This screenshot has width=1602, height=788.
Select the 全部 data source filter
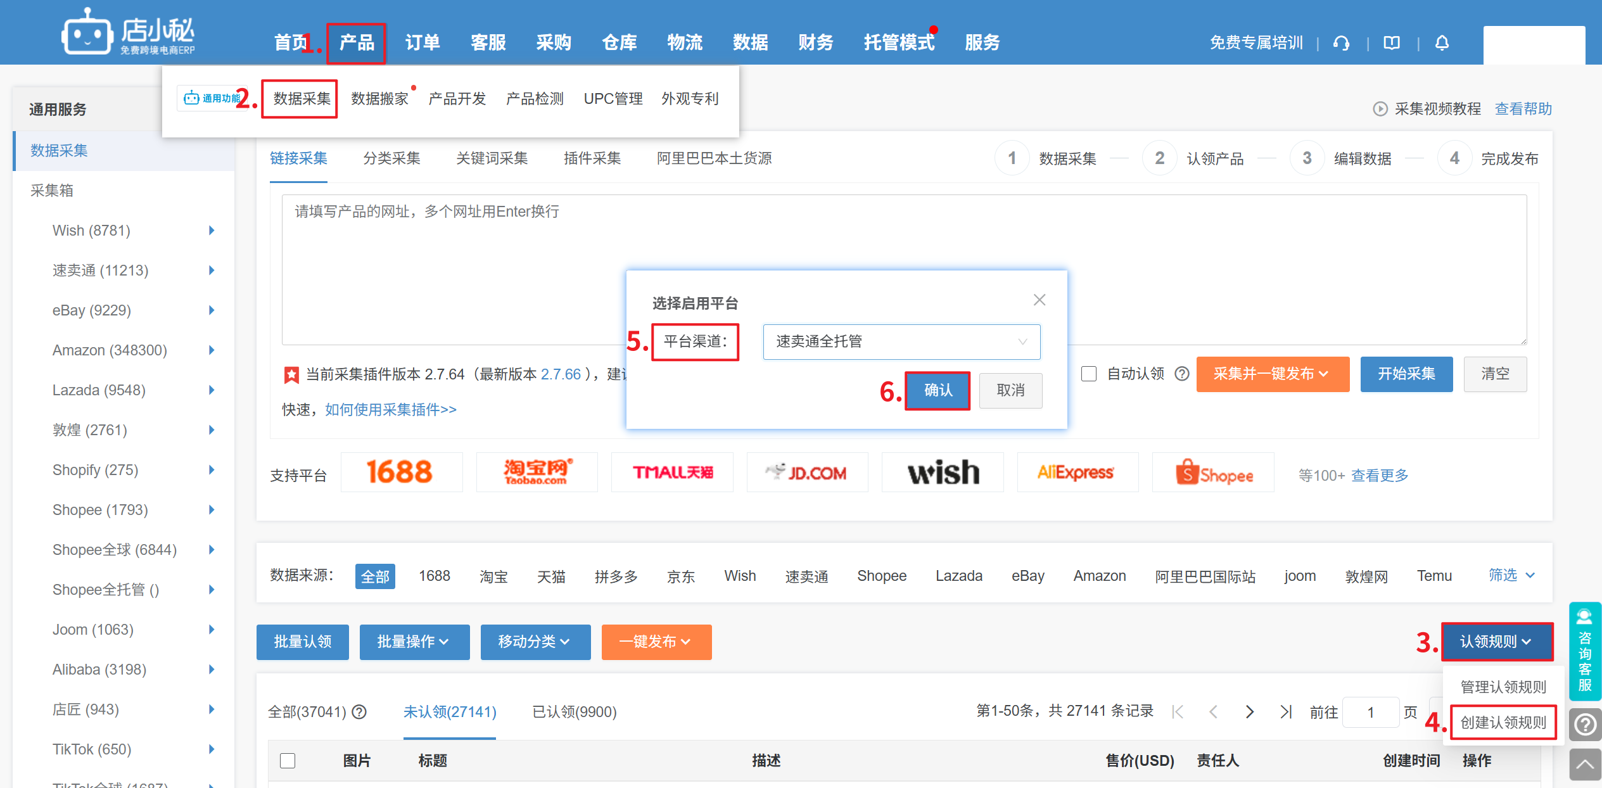click(x=375, y=576)
